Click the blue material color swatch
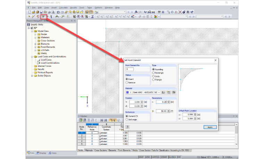This screenshot has width=264, height=159. click(127, 92)
